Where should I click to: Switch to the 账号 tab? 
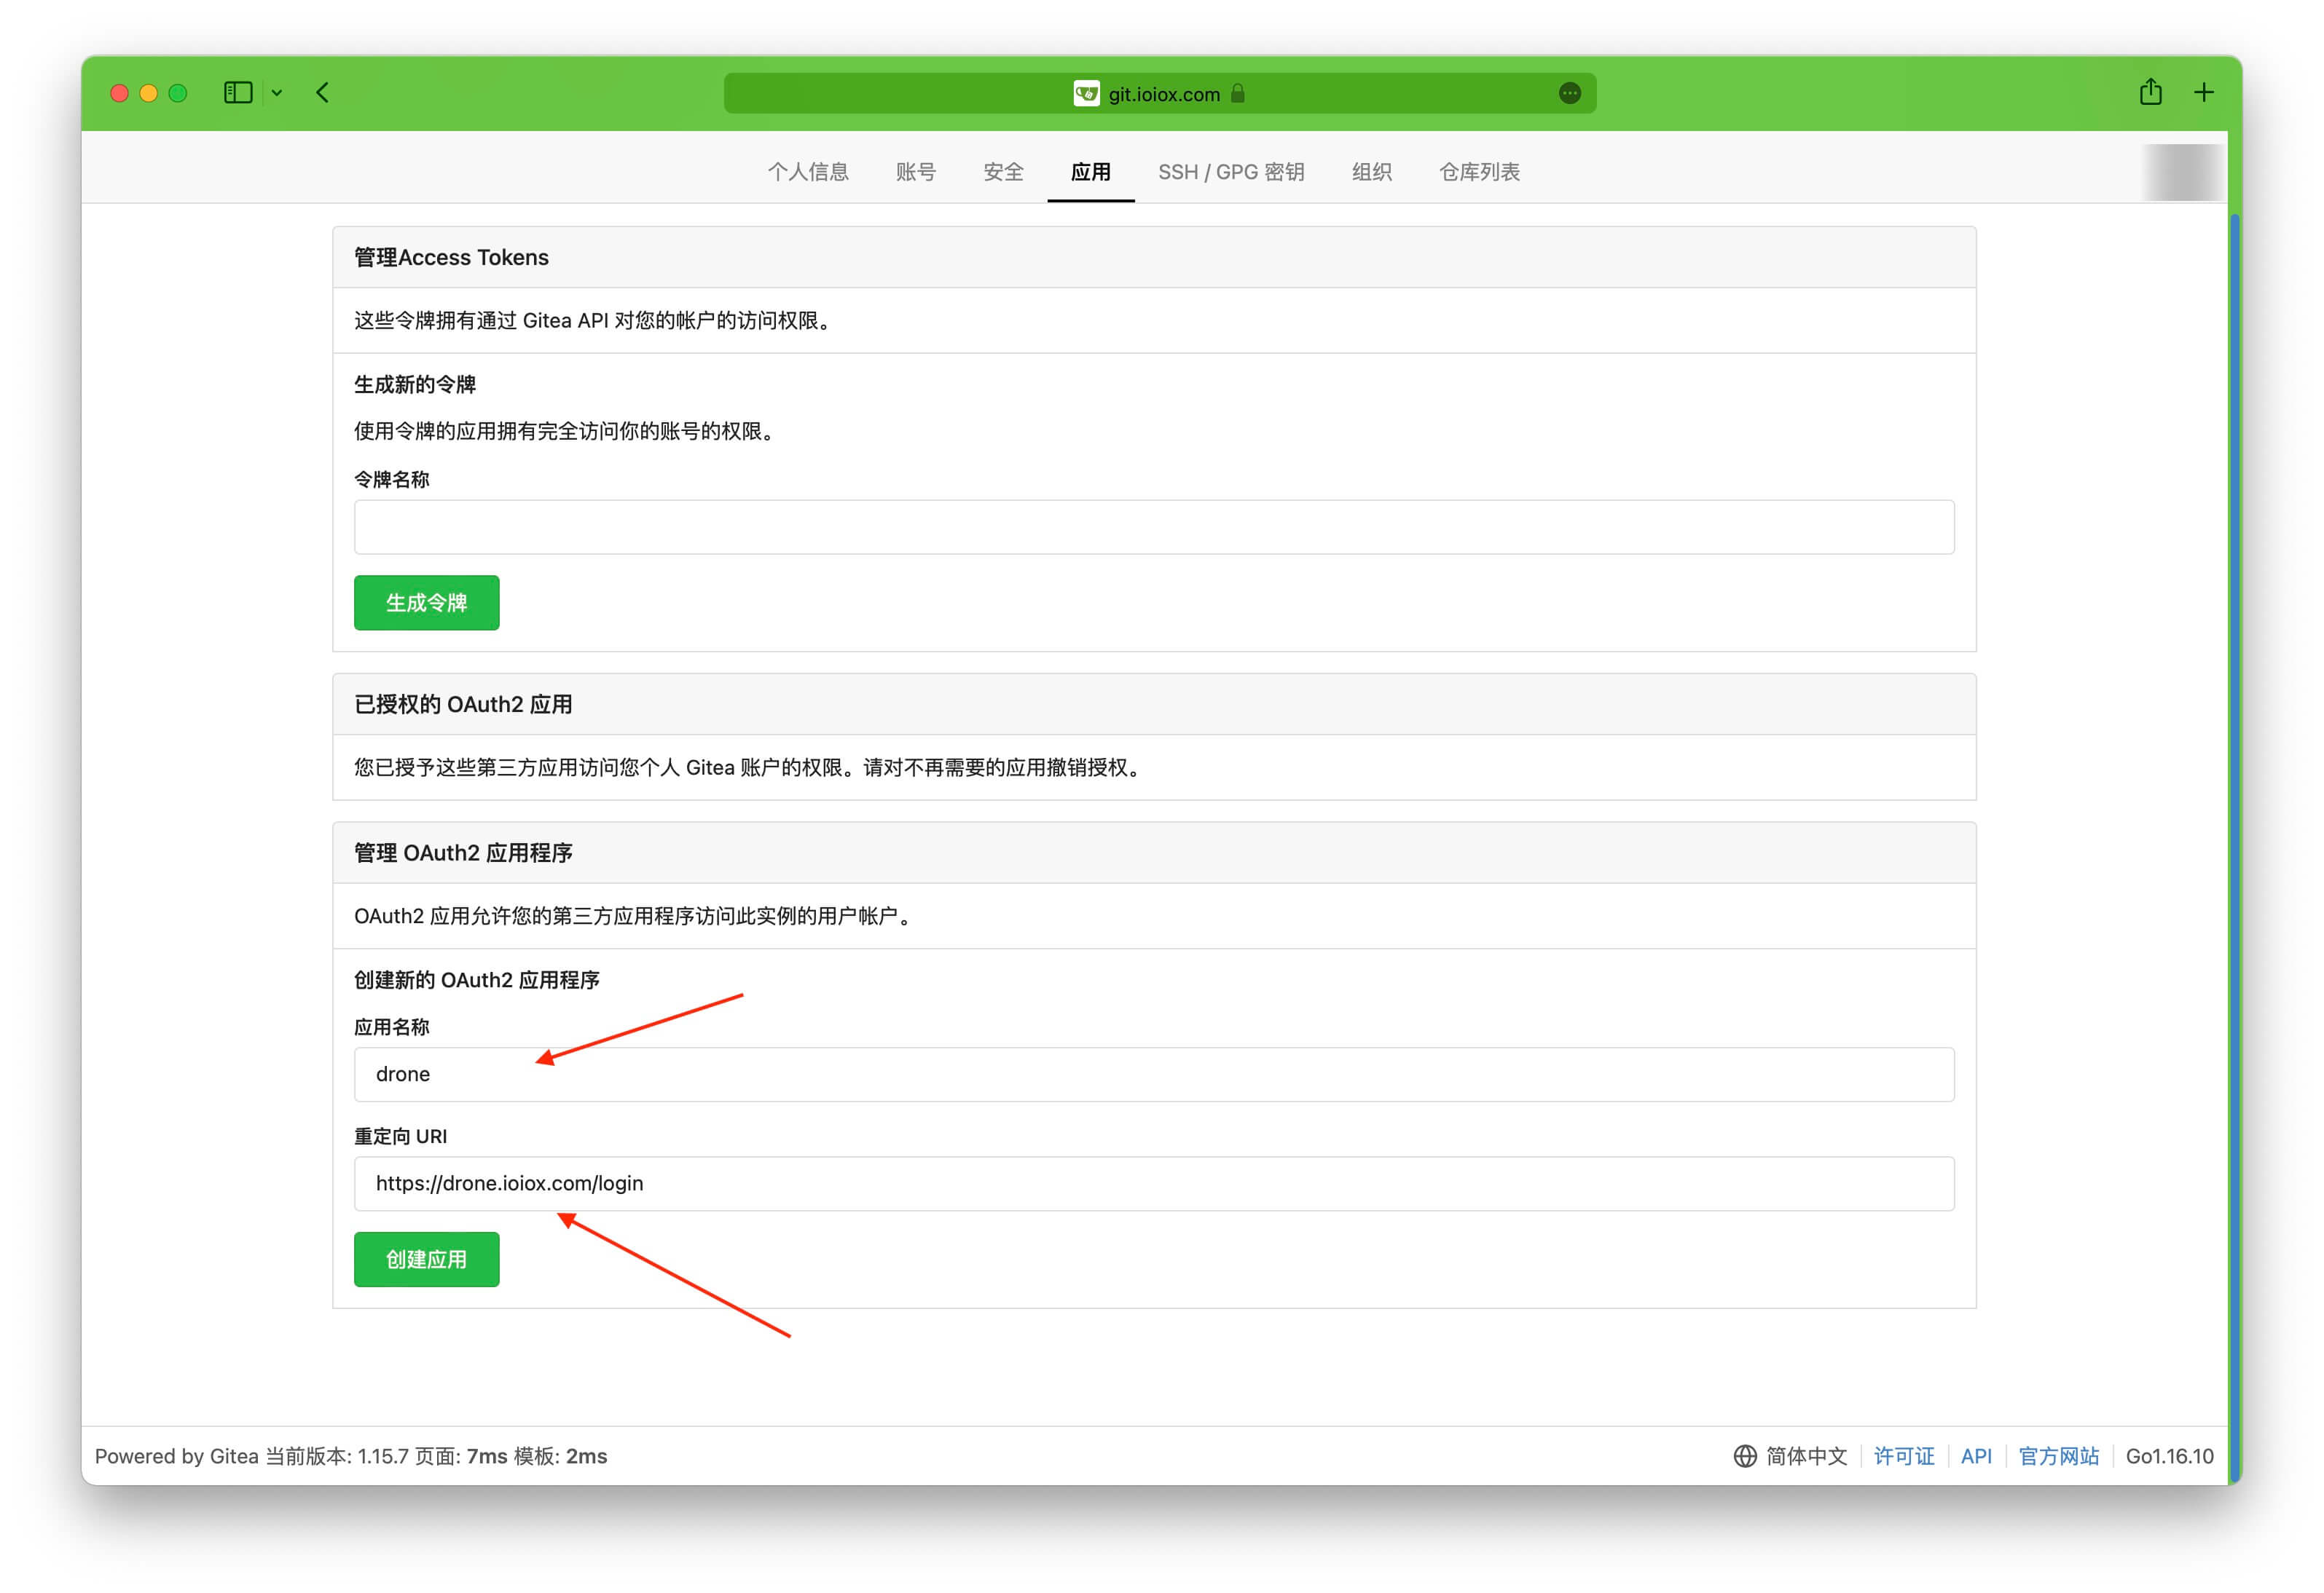pyautogui.click(x=915, y=172)
